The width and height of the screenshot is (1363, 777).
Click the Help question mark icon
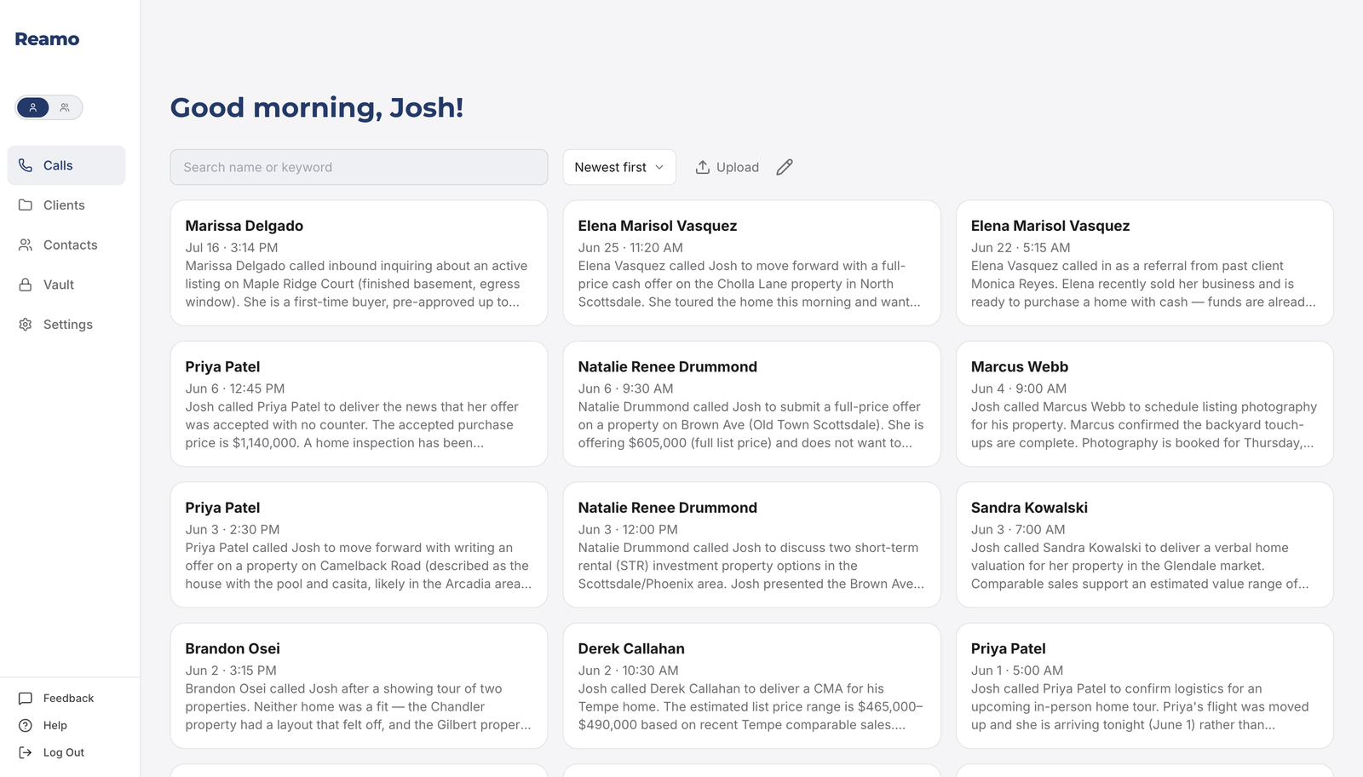coord(26,726)
